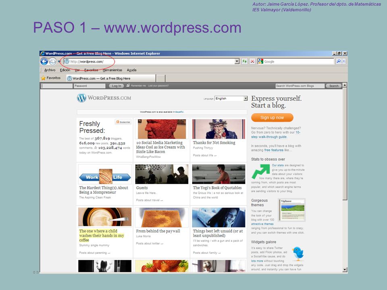This screenshot has height=290, width=387.
Task: Click the blue Twitter bird icon
Action: click(x=298, y=253)
